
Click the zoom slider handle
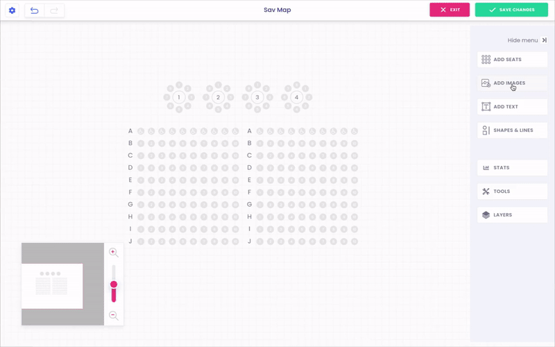[x=114, y=285]
